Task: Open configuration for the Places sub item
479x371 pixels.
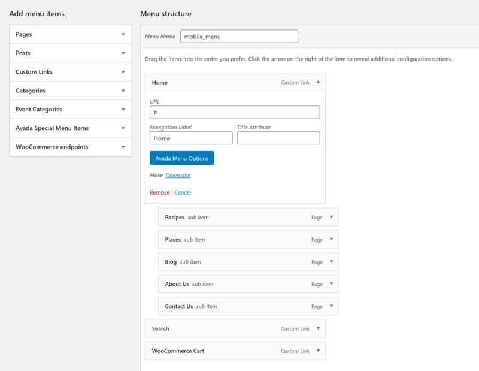Action: pos(331,239)
